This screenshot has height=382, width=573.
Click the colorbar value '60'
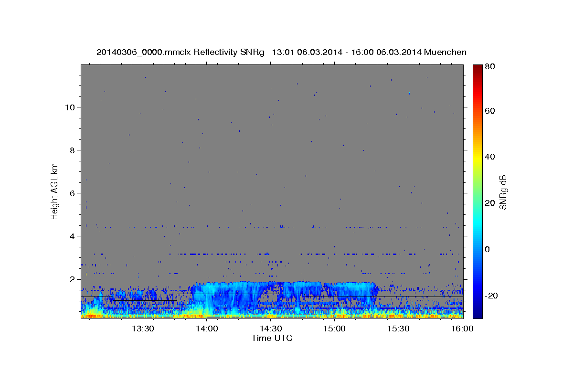coord(491,111)
